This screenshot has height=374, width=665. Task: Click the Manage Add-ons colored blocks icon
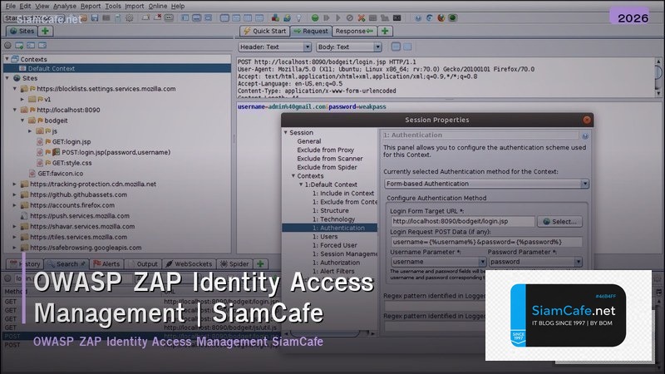click(275, 17)
